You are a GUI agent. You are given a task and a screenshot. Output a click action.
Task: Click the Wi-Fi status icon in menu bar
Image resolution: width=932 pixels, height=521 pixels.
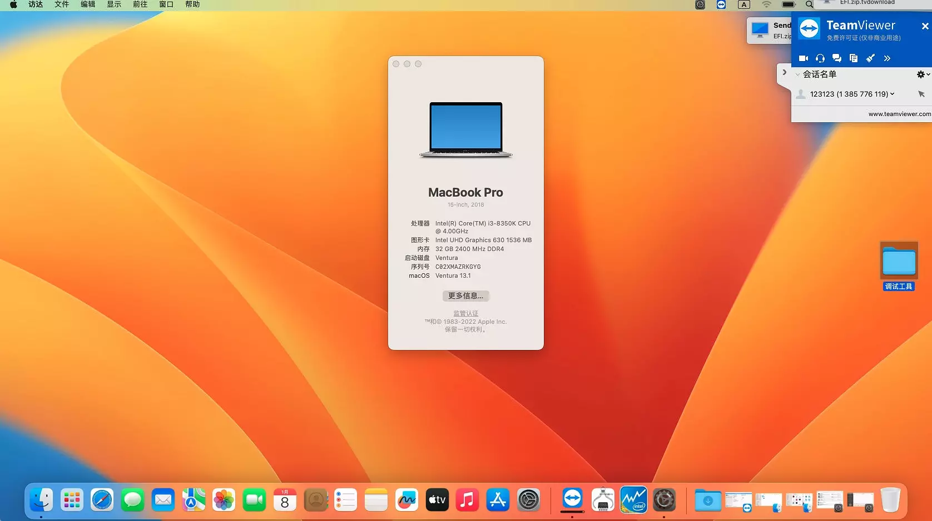pos(766,4)
